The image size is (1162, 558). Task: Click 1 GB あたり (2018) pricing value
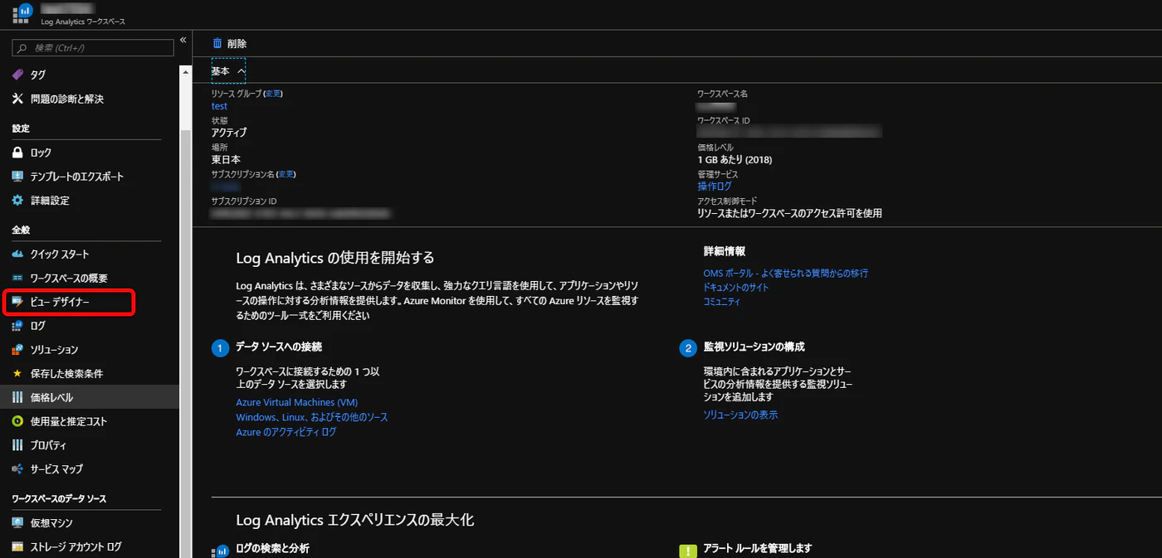coord(735,160)
